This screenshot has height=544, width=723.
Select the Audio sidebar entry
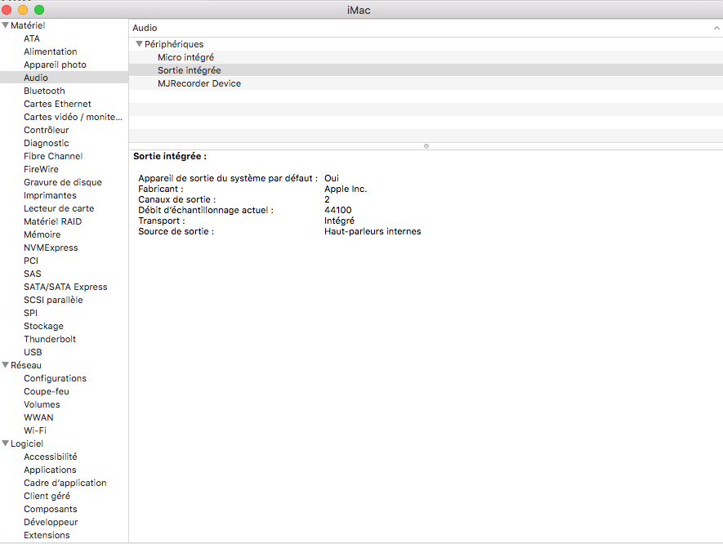tap(64, 78)
